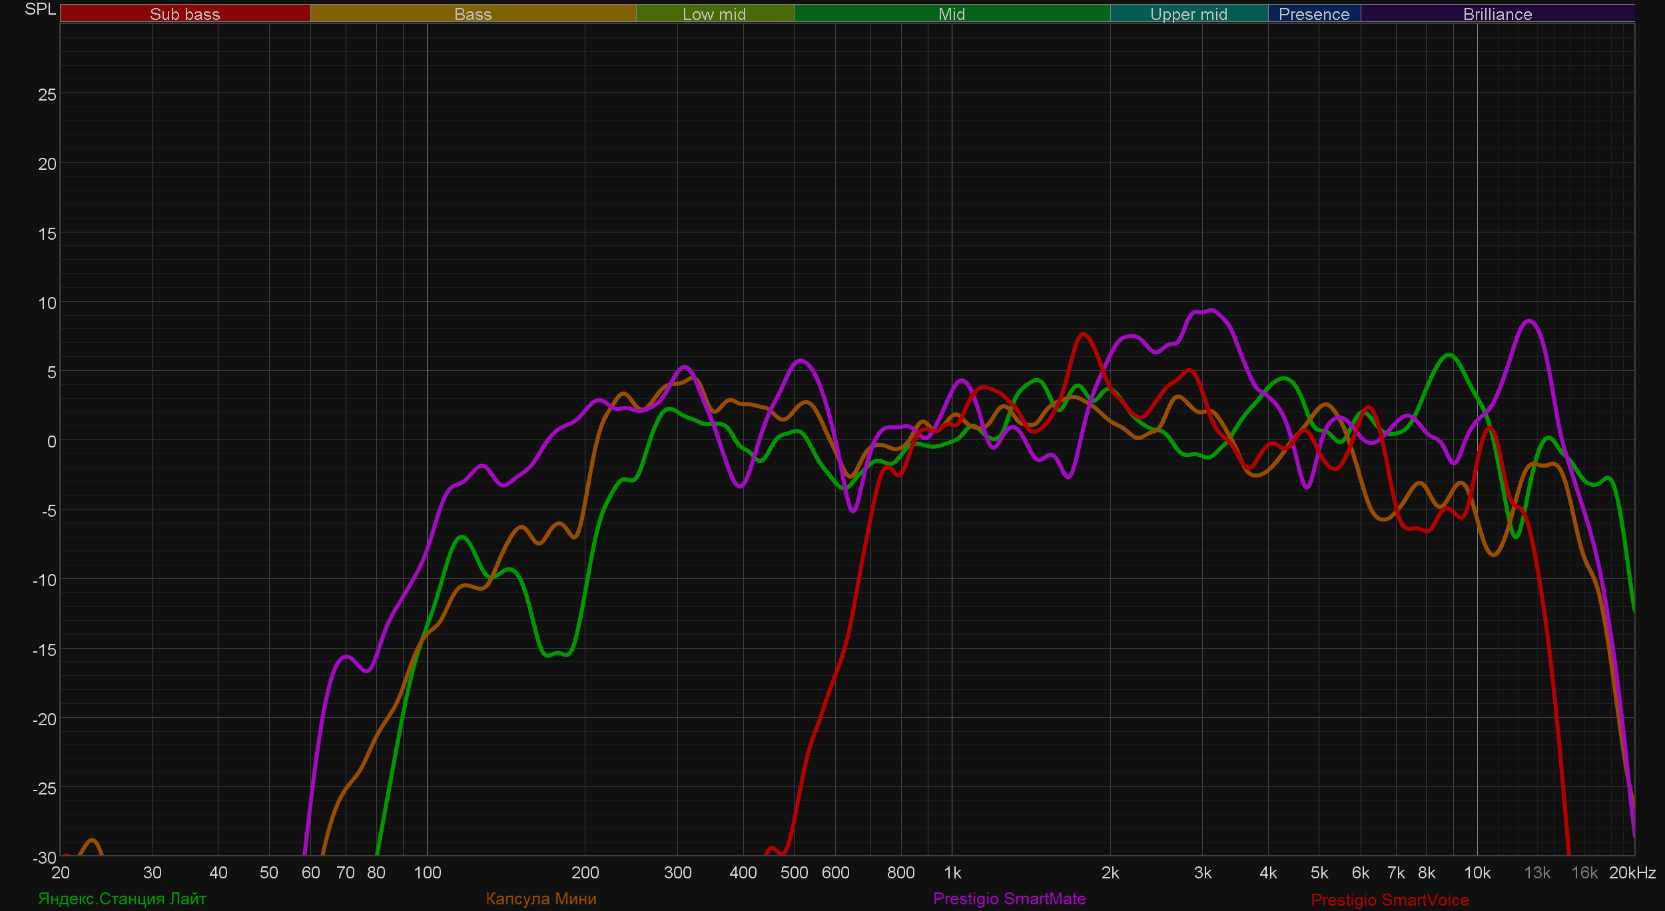Click the Sub bass frequency band
1665x911 pixels.
coord(184,14)
